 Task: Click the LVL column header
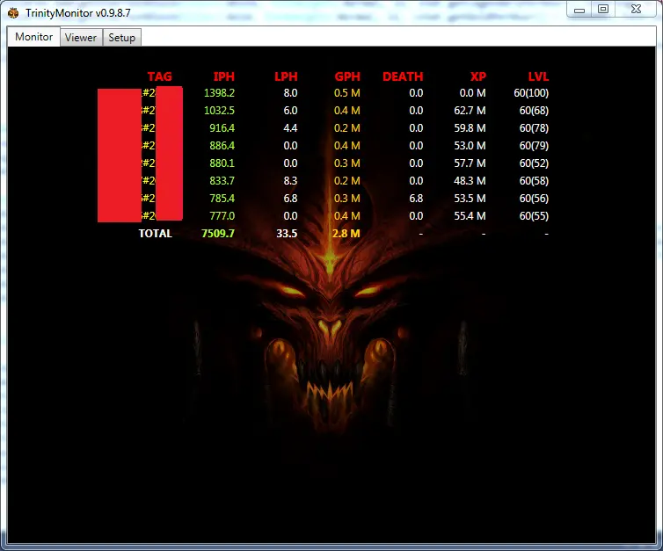coord(538,76)
